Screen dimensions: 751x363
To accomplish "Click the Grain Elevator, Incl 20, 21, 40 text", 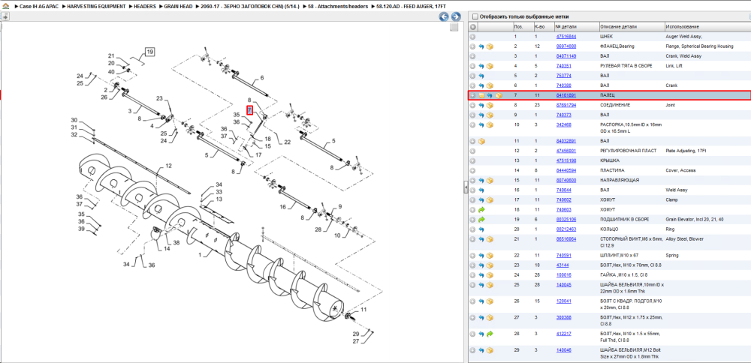I will coord(693,220).
